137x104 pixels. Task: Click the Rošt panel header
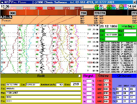pos(41,76)
